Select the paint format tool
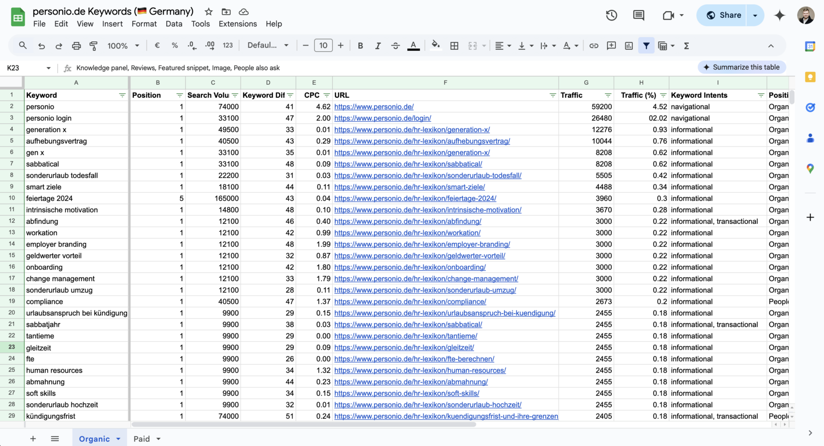Image resolution: width=824 pixels, height=446 pixels. [x=93, y=46]
